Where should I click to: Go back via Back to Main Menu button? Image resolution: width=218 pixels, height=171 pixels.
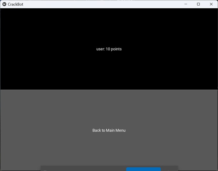click(x=109, y=130)
